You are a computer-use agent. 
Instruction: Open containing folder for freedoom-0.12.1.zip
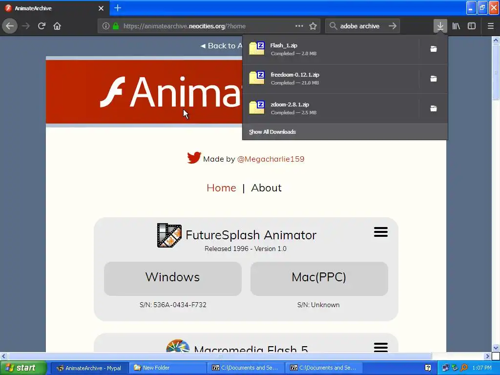coord(434,79)
